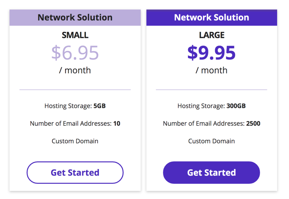Screen dimensions: 289x199
Task: Click the divider line in the Small card
Action: point(75,90)
